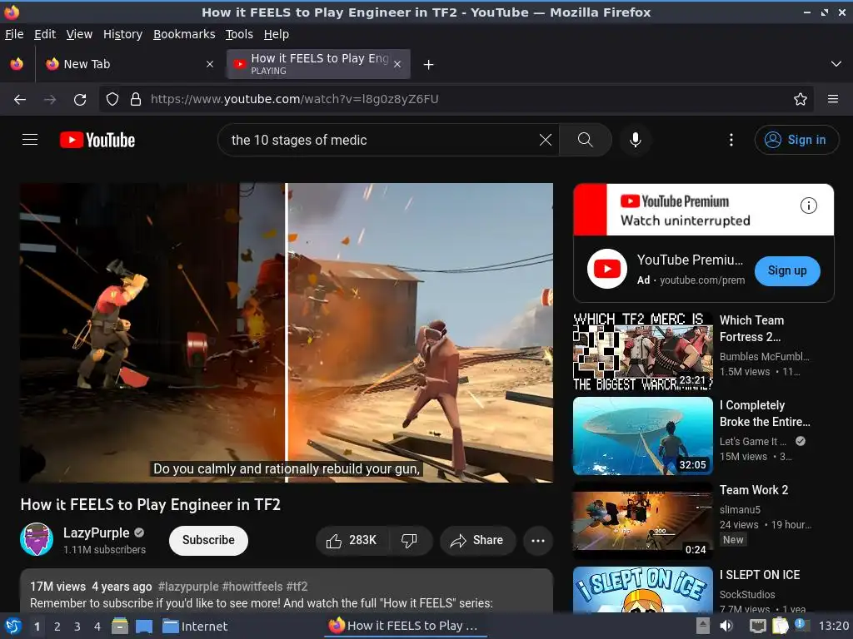Click the video player to pause

287,333
